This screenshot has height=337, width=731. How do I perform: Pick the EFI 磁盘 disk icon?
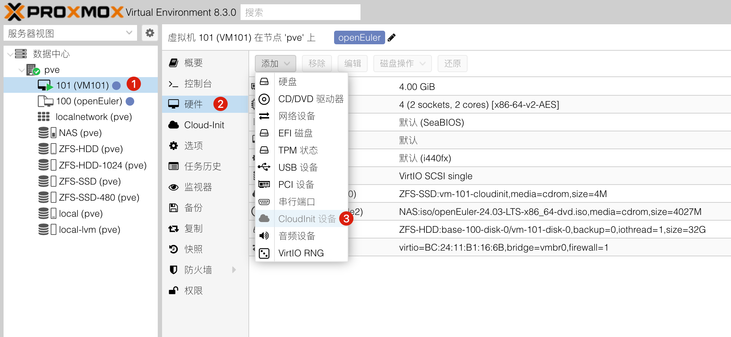tap(264, 133)
